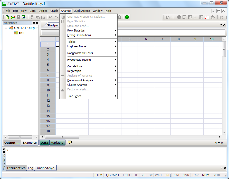Click the green Save As disk icon

[24, 17]
